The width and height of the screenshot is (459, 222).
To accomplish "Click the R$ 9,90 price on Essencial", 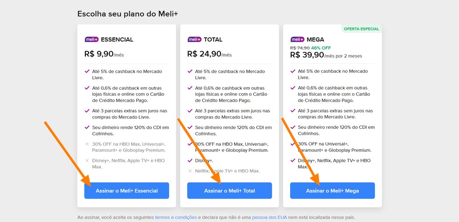I will (99, 54).
